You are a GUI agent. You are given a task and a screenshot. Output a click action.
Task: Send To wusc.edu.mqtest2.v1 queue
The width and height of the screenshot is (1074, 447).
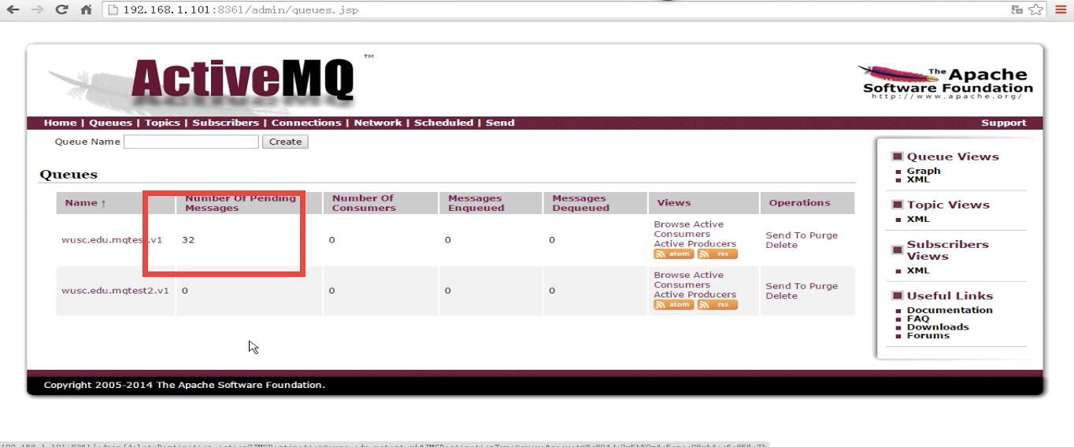point(786,286)
